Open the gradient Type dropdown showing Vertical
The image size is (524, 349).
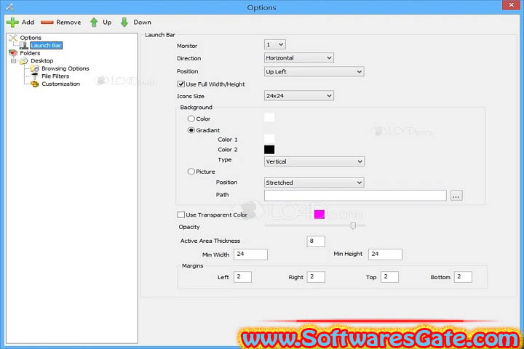pyautogui.click(x=314, y=161)
